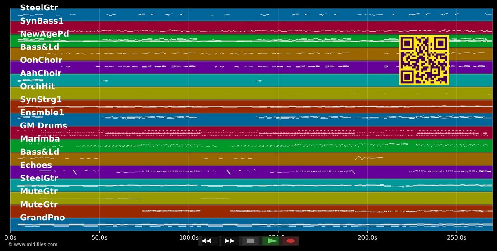Select the SynBass1 track label
497x251 pixels.
point(42,21)
